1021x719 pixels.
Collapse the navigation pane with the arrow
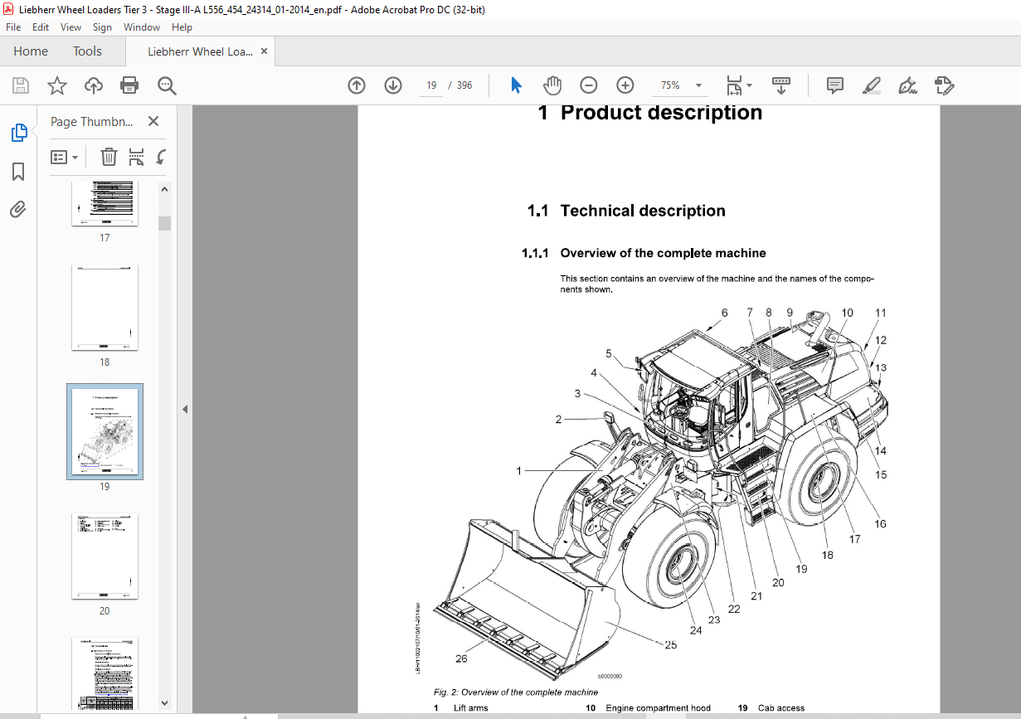(x=185, y=409)
